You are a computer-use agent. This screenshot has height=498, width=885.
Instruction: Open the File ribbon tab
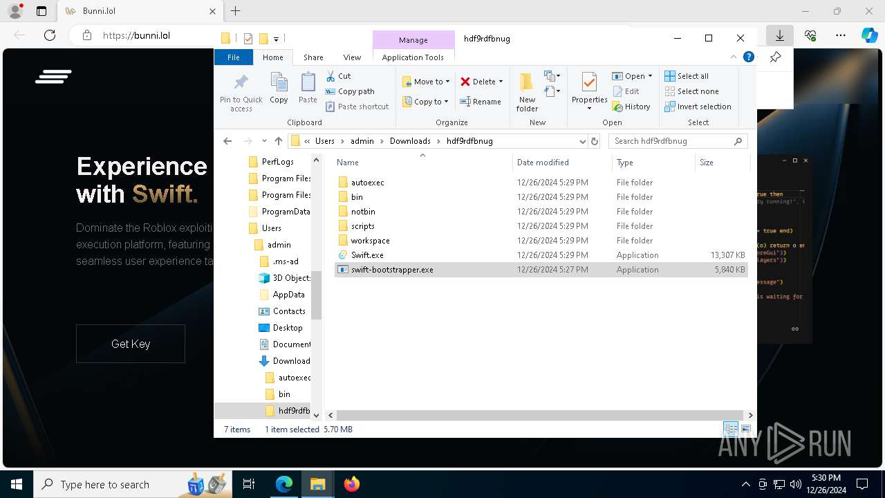click(x=234, y=57)
